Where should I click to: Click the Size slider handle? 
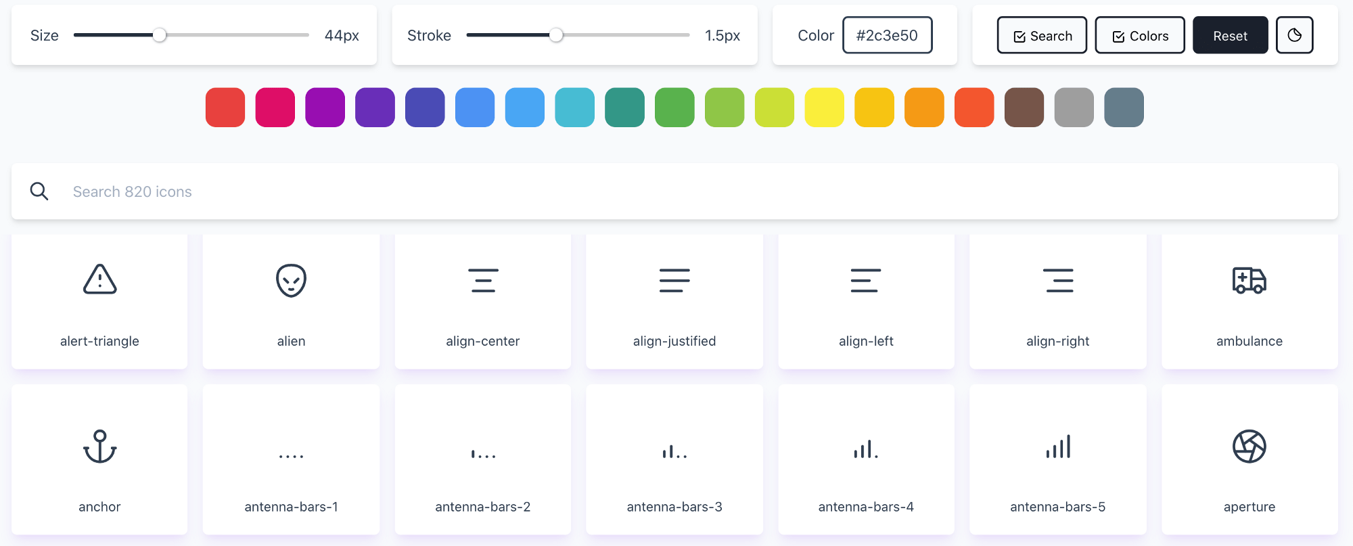coord(160,35)
